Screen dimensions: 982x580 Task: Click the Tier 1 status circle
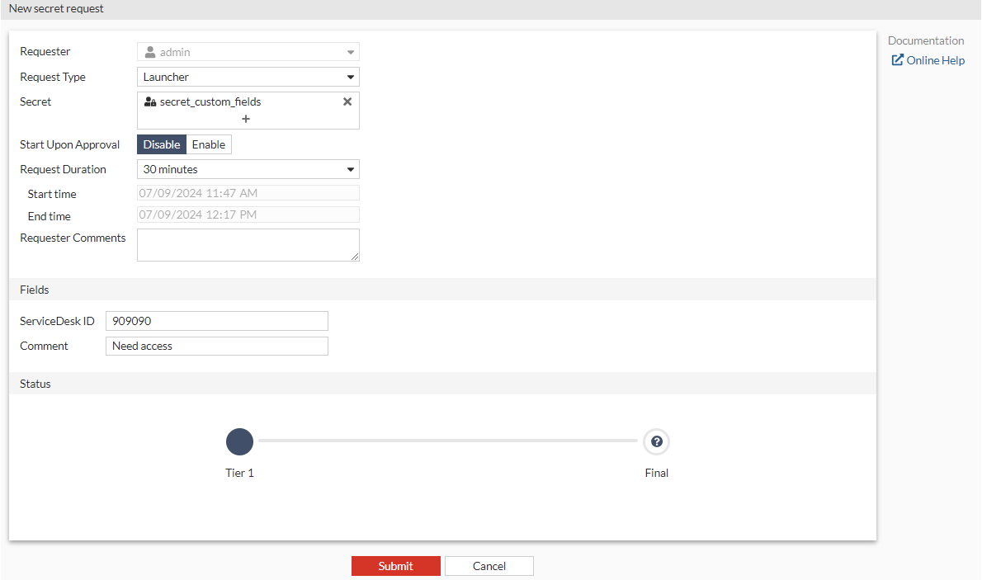tap(239, 441)
